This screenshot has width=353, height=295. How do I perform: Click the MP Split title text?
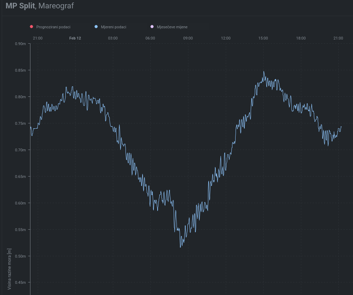click(20, 6)
